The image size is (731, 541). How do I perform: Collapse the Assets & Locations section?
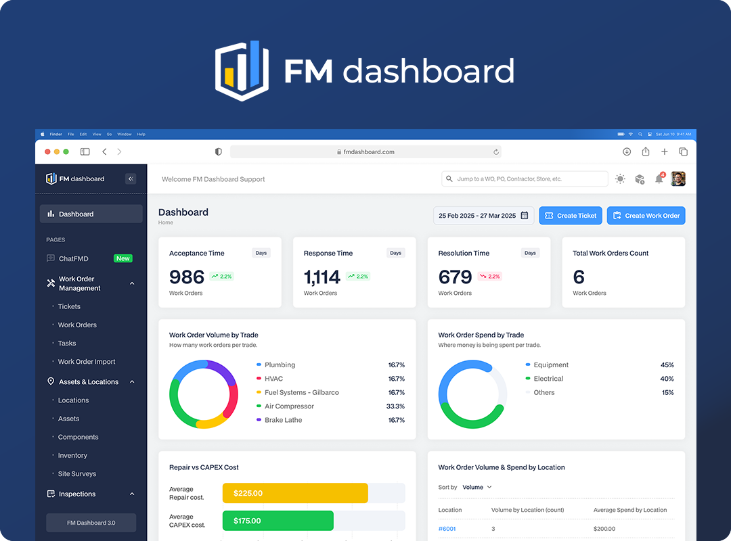(132, 381)
